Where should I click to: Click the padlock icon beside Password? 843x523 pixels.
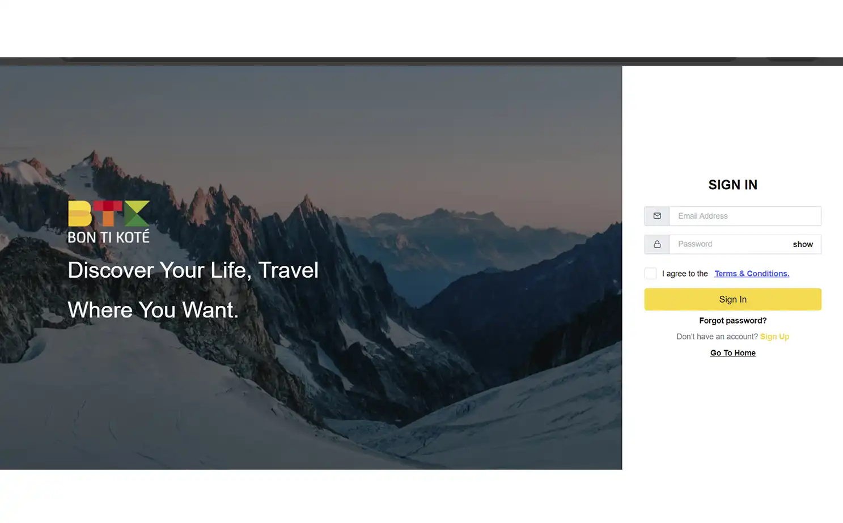coord(657,244)
